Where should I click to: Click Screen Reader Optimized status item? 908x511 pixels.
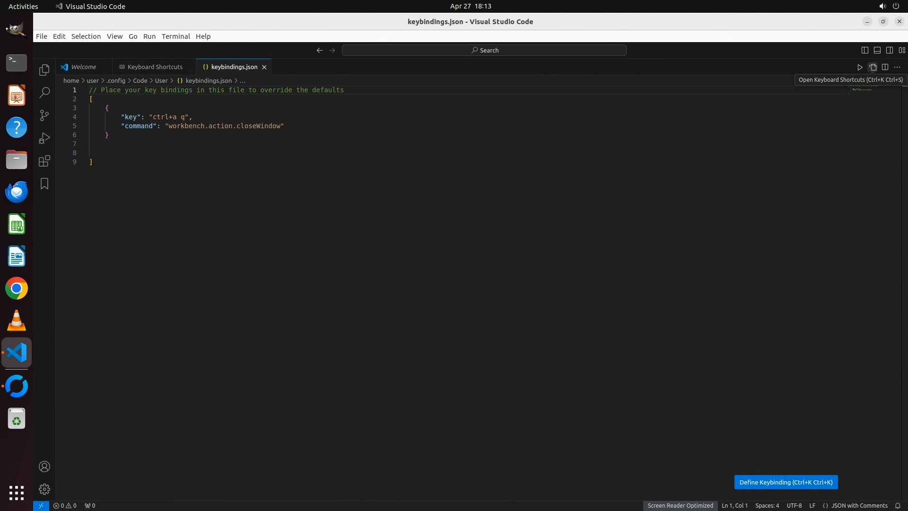coord(680,505)
